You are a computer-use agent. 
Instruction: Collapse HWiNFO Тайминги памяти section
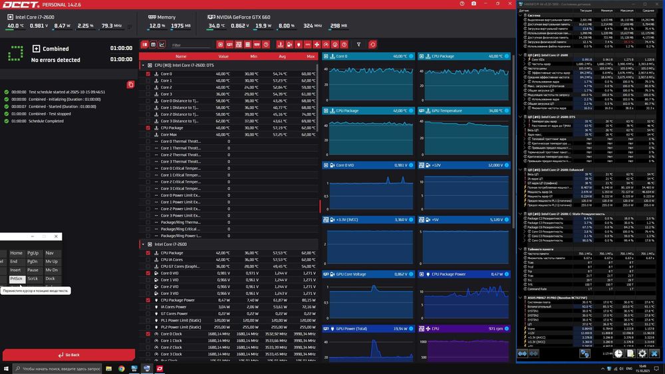(x=521, y=249)
